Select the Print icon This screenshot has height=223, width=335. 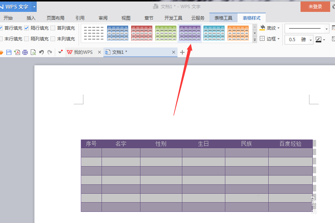point(25,52)
